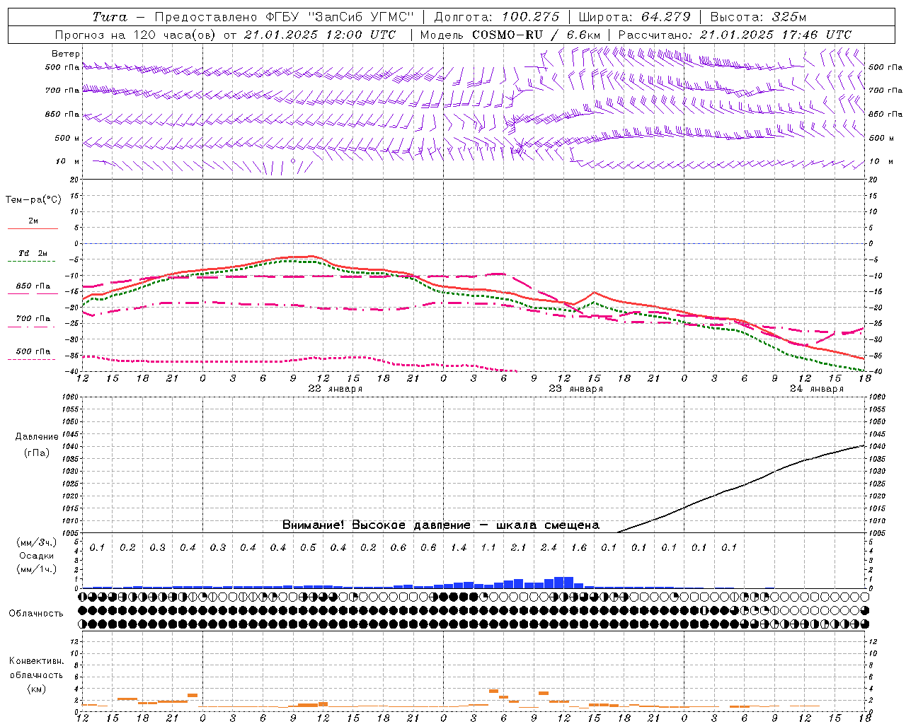Click warning "Внимание! Высокое давление — шкала смещена"

coord(441,525)
